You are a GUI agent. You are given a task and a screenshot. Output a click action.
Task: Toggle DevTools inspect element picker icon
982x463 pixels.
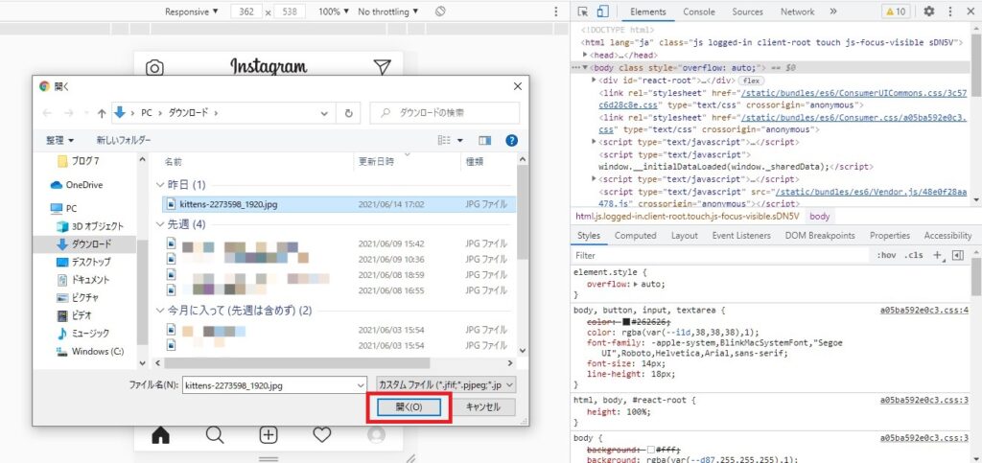pyautogui.click(x=583, y=12)
